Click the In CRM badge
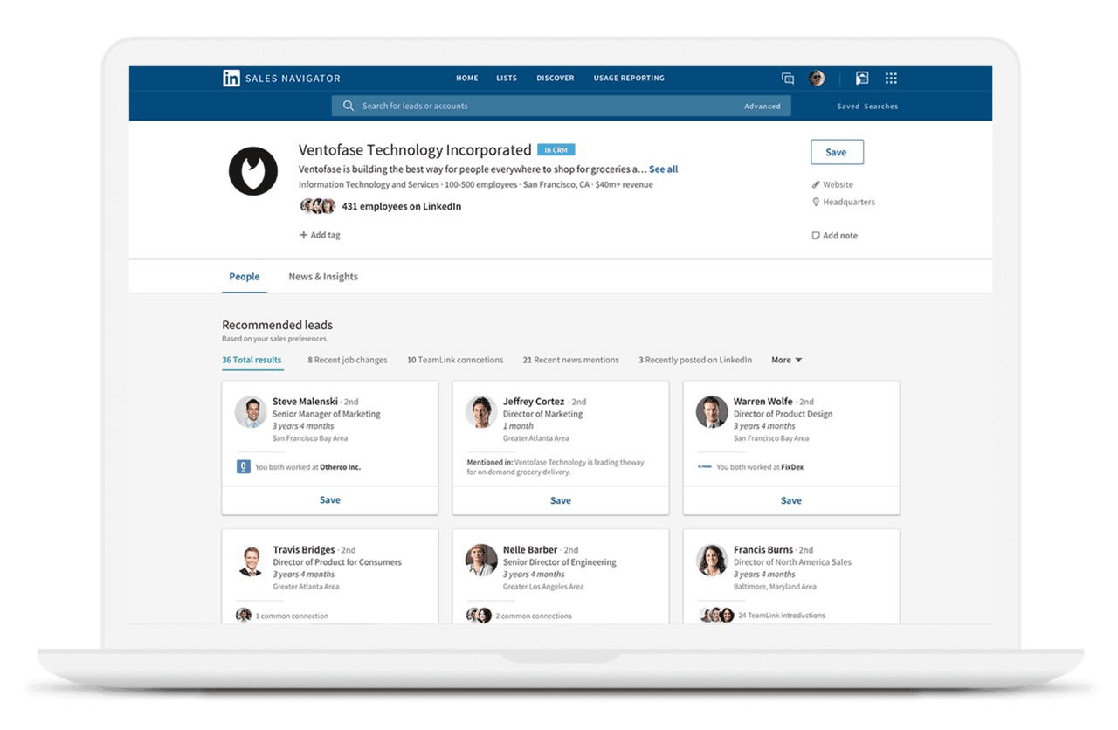This screenshot has height=730, width=1118. click(556, 150)
